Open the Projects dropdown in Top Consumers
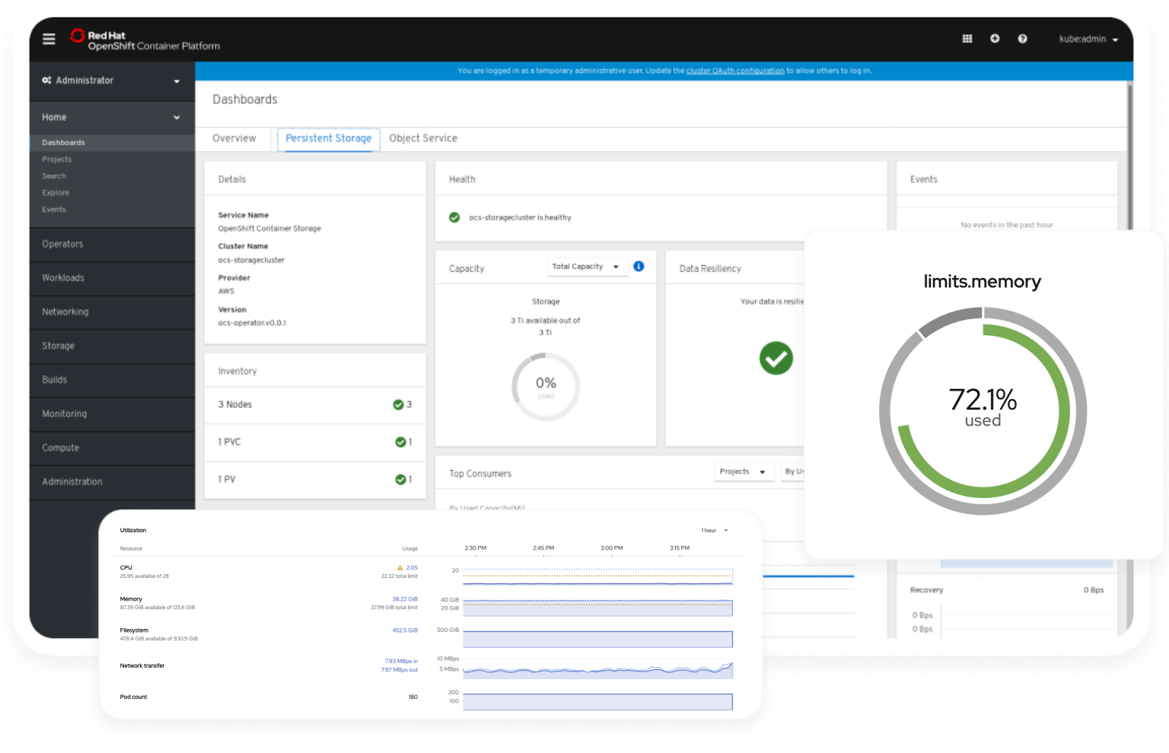Image resolution: width=1169 pixels, height=753 pixels. [743, 472]
